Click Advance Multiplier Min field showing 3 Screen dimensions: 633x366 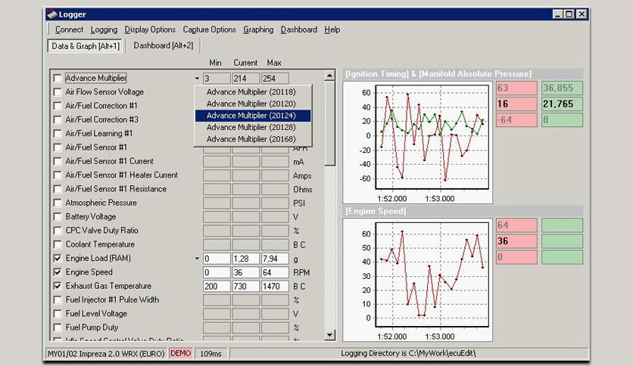pyautogui.click(x=217, y=78)
